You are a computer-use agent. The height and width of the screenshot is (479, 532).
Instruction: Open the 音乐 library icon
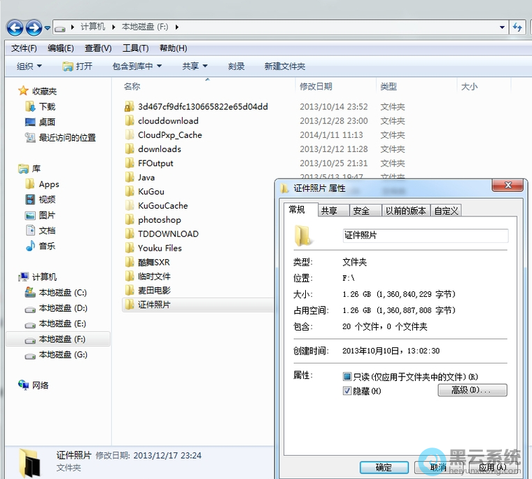click(x=30, y=246)
